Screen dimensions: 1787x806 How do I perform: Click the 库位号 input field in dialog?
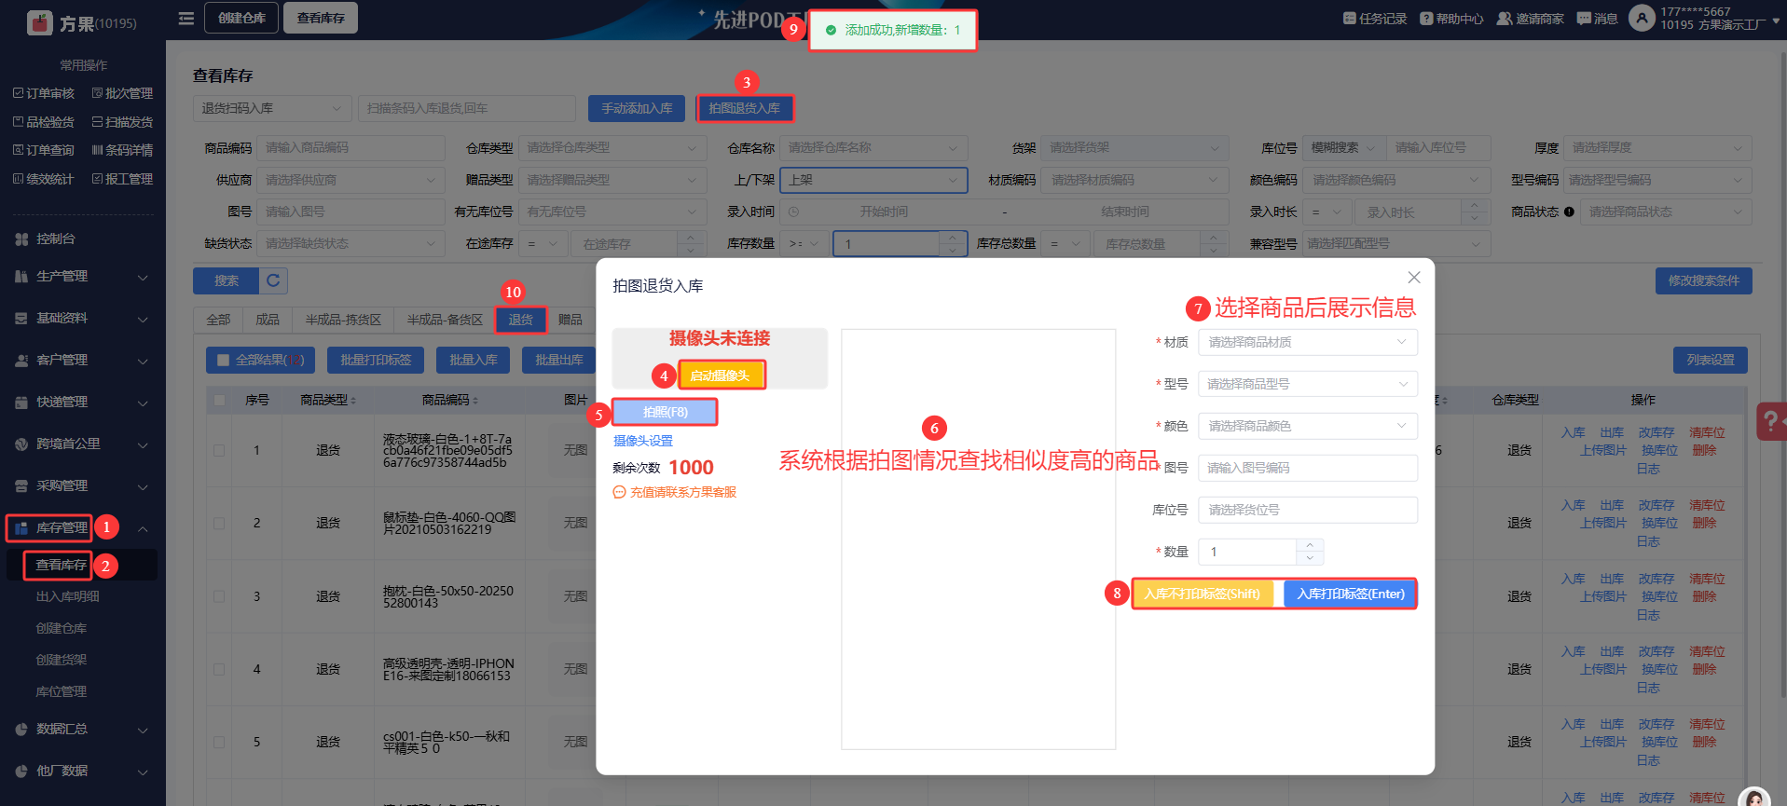click(x=1307, y=510)
